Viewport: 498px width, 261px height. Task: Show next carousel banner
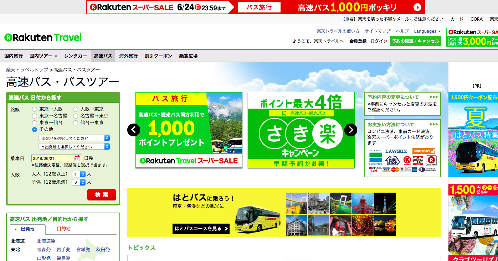click(351, 130)
